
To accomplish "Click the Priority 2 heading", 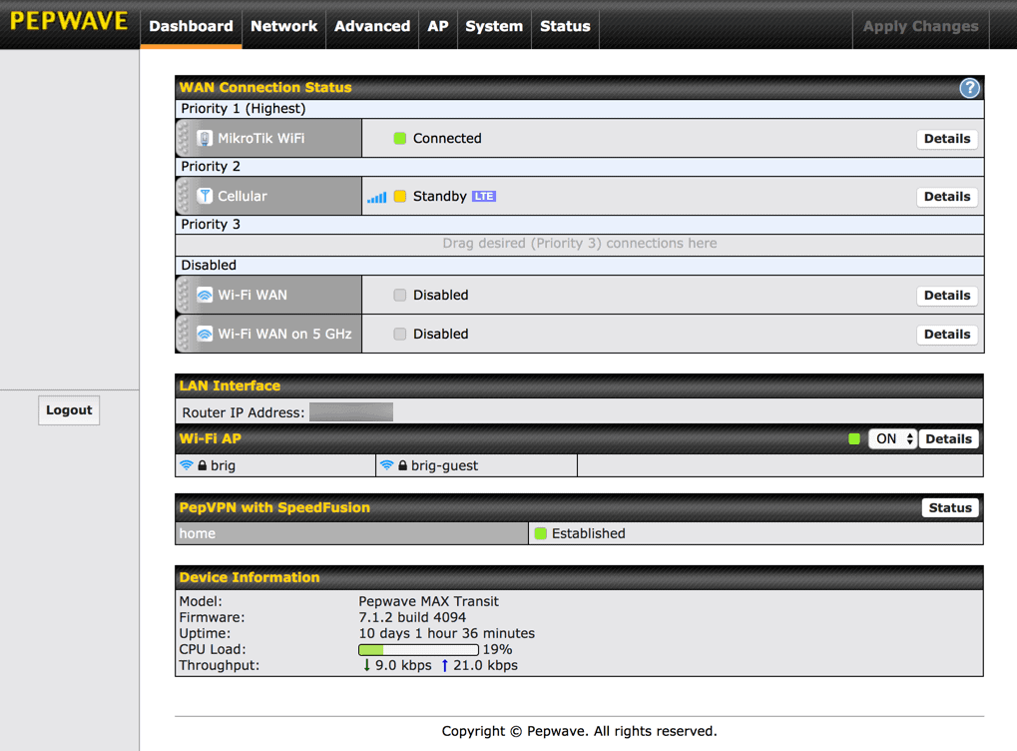I will pos(211,166).
